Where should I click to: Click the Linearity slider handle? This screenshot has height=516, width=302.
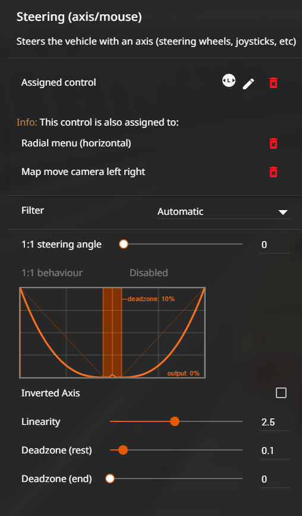pos(175,421)
